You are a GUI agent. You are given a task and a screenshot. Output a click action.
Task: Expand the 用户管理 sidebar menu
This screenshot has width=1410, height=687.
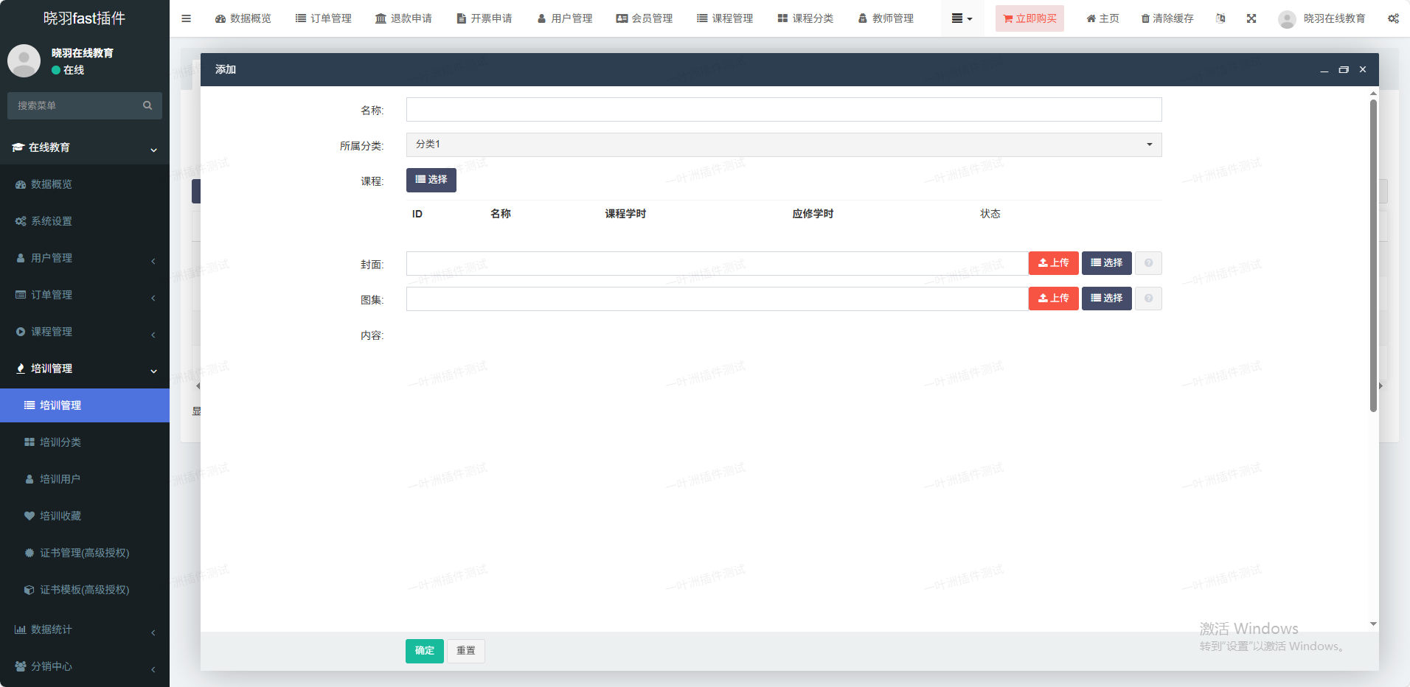tap(85, 258)
